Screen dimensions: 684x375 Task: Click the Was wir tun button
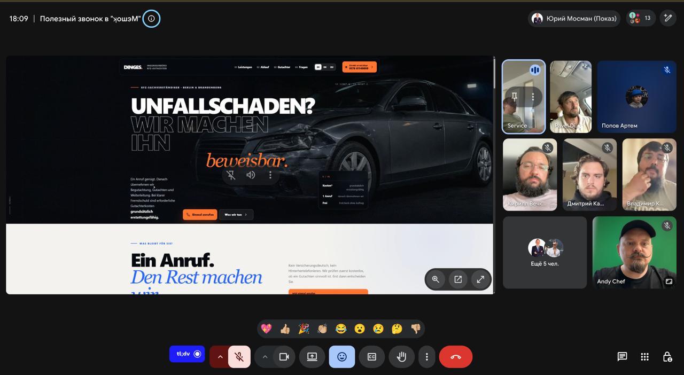[x=236, y=215]
